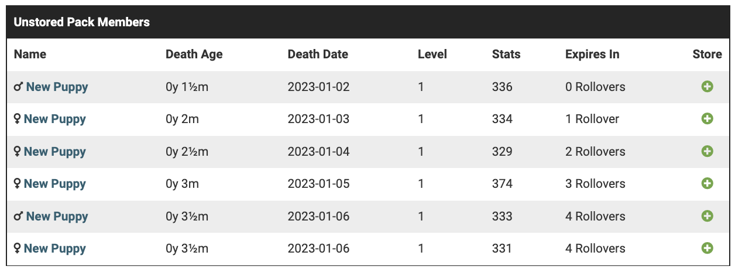Open New Puppy aged 0y 2m
The height and width of the screenshot is (273, 735).
(x=54, y=119)
